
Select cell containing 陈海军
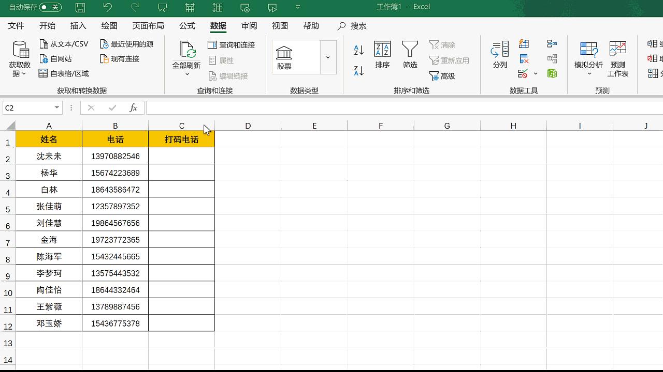click(49, 256)
